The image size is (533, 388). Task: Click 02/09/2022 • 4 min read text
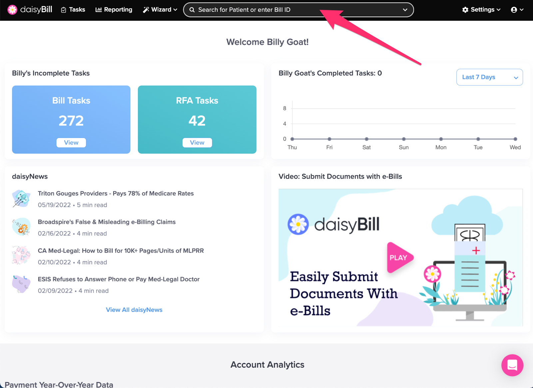click(x=73, y=291)
